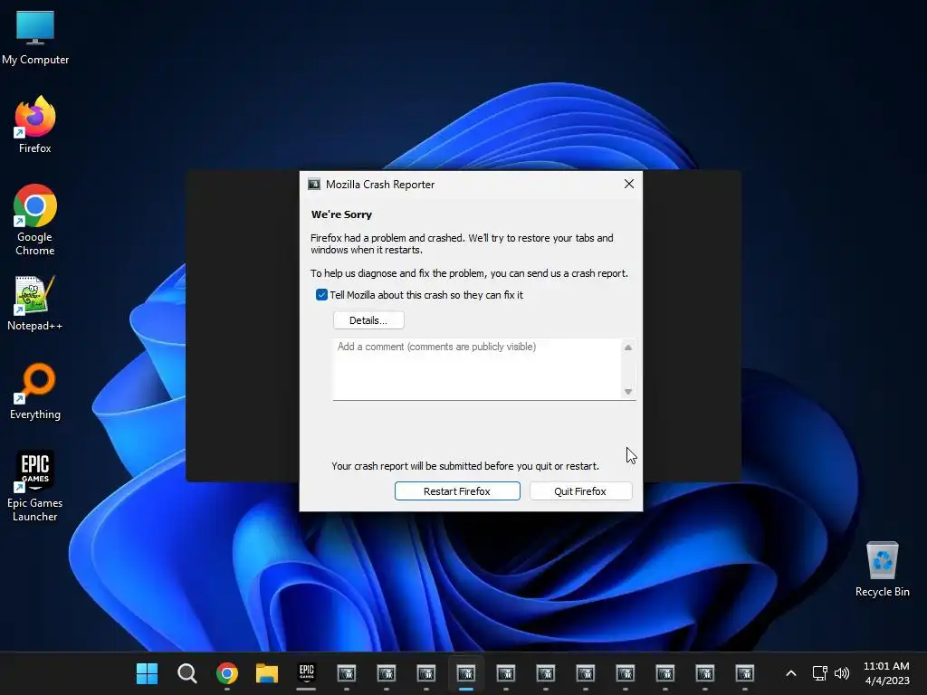Screen dimensions: 927x695
Task: Switch to Chrome in the taskbar
Action: coord(227,673)
